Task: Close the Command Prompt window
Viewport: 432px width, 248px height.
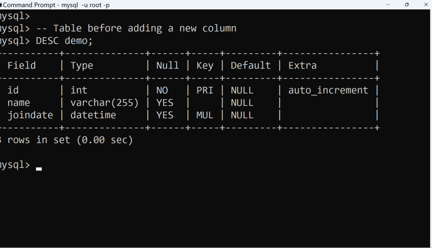Action: click(426, 5)
